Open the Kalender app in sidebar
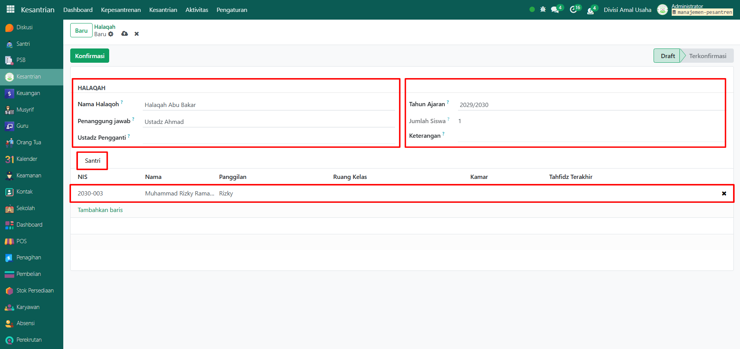This screenshot has height=349, width=740. click(27, 159)
